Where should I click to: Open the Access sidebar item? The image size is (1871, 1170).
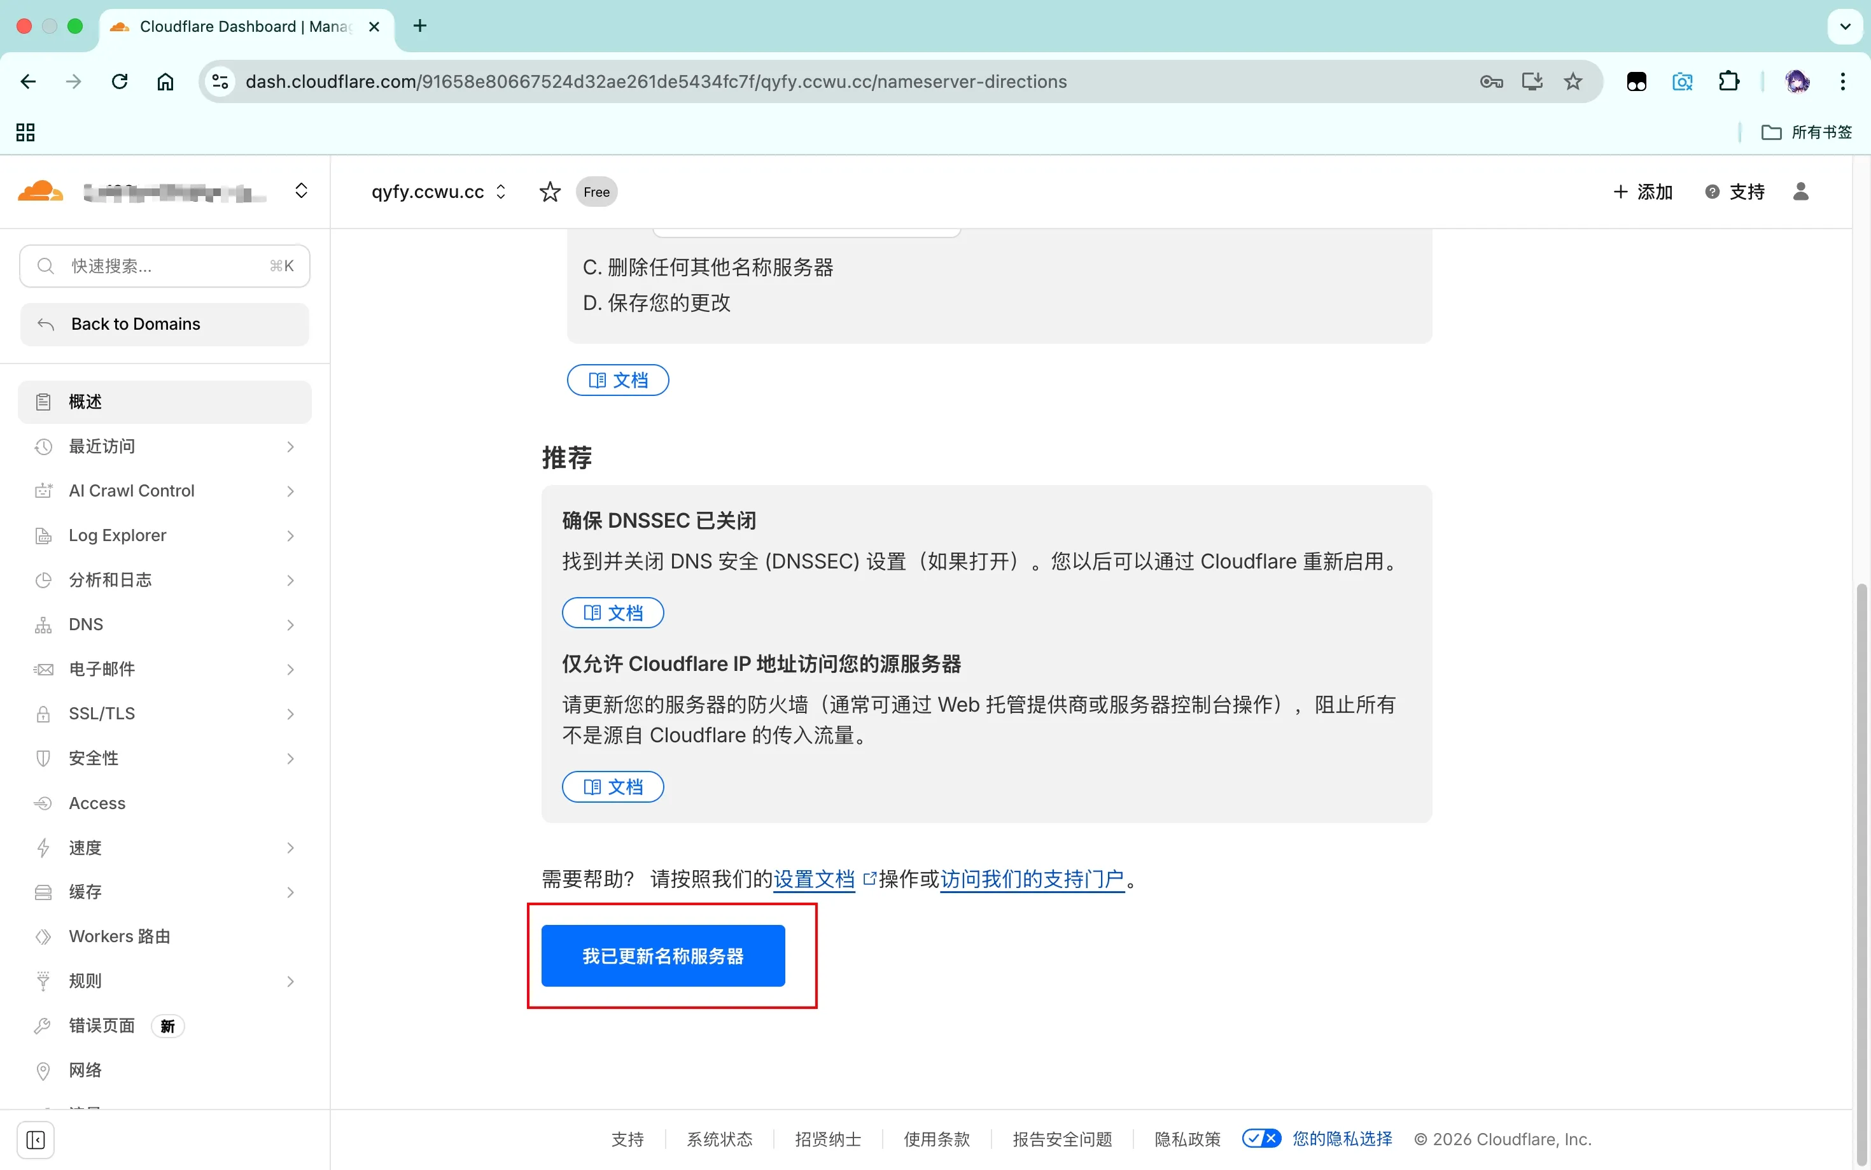click(x=97, y=803)
